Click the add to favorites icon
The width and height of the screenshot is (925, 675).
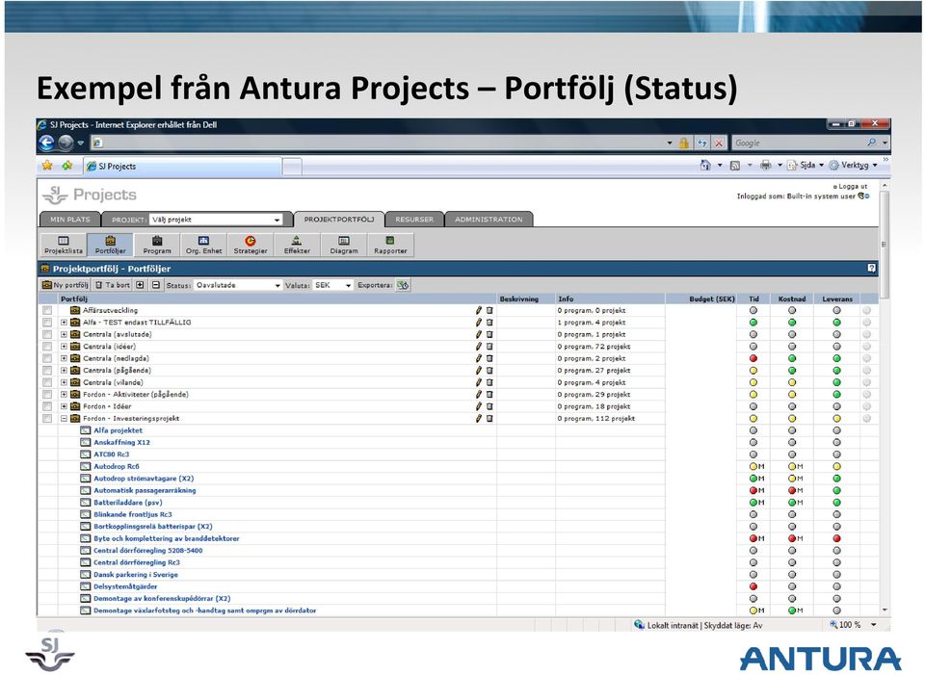67,166
